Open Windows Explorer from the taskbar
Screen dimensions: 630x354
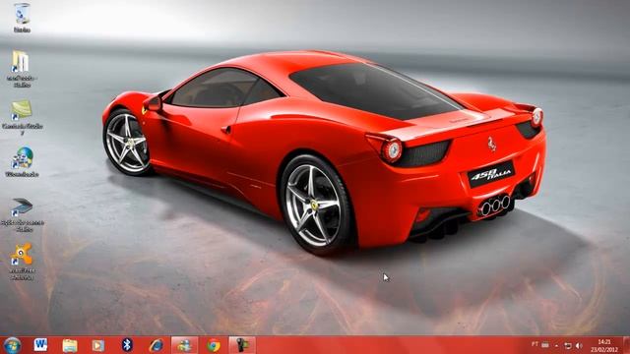(x=70, y=345)
